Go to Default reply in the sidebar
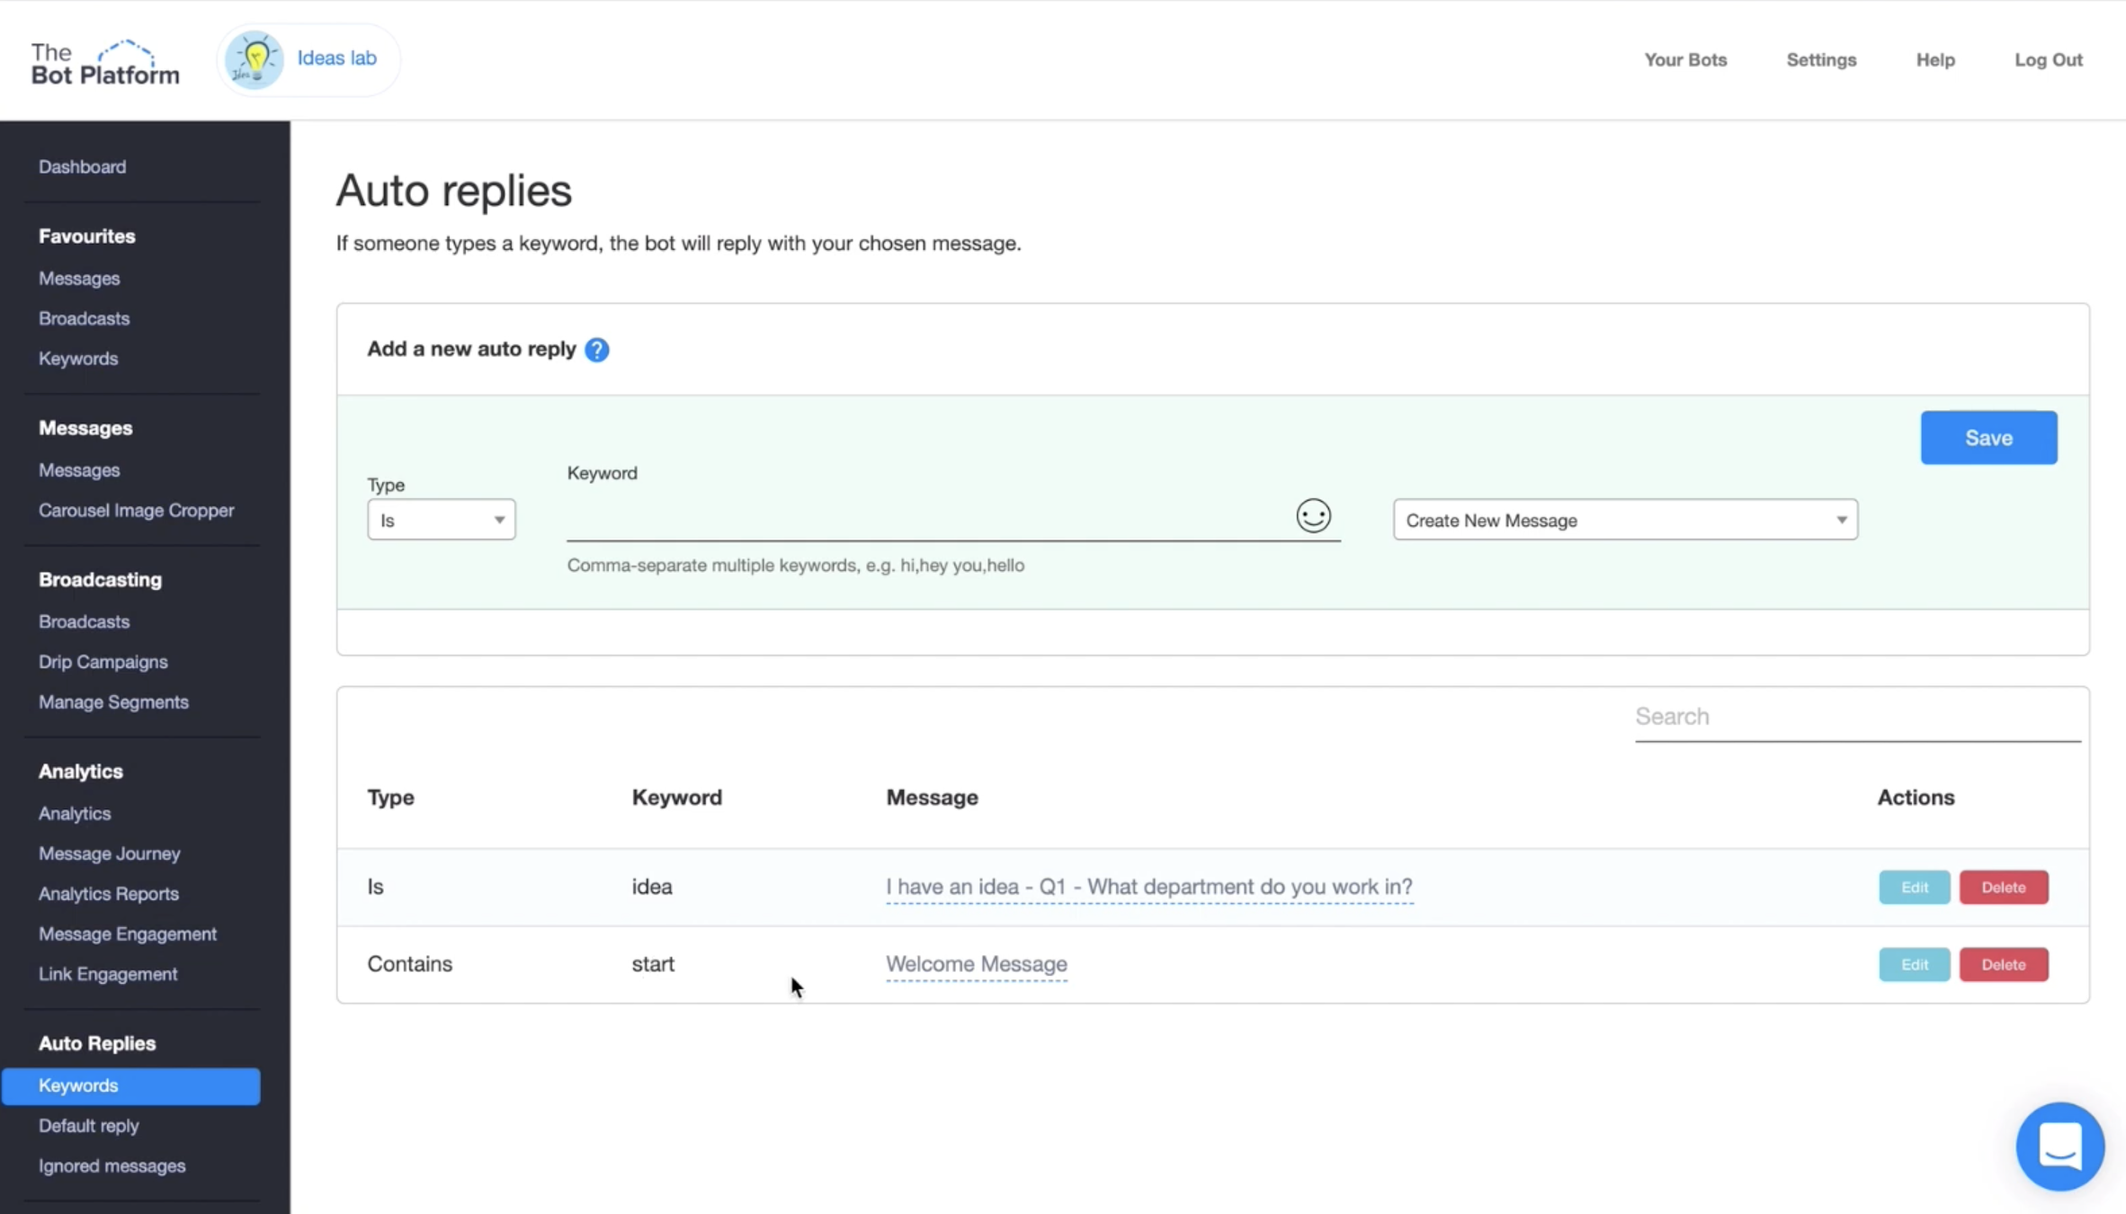 pos(88,1126)
